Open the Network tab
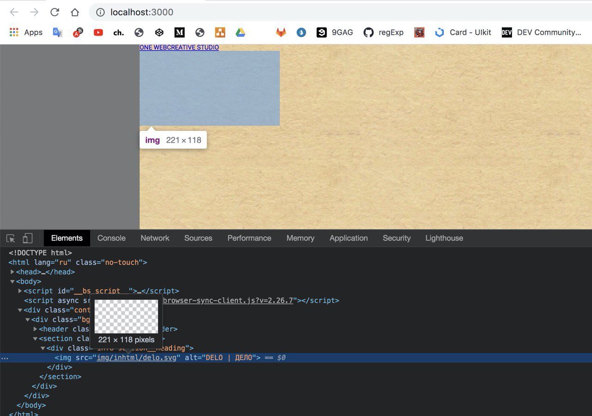Image resolution: width=592 pixels, height=416 pixels. point(155,238)
